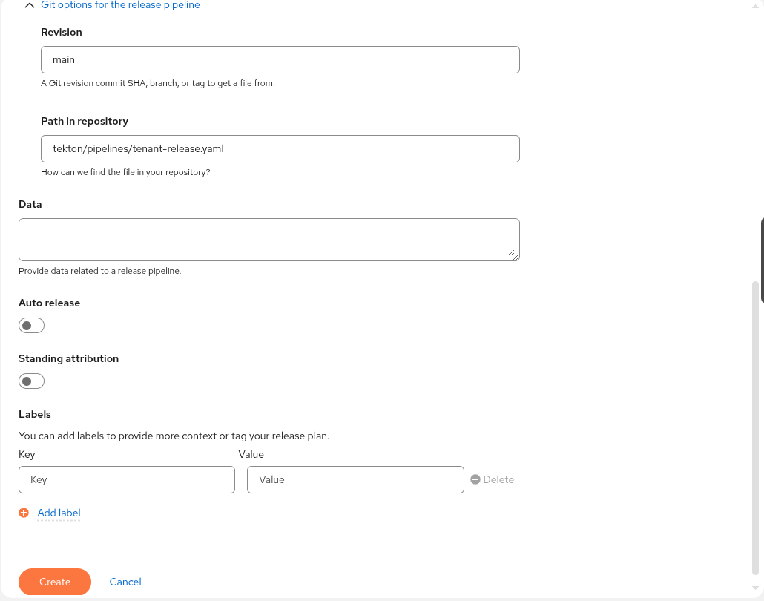
Task: Select the Revision field label
Action: click(x=62, y=32)
